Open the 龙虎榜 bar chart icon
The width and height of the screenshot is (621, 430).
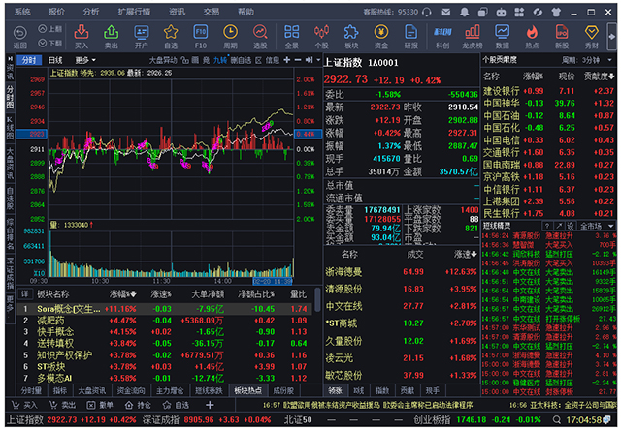473,37
